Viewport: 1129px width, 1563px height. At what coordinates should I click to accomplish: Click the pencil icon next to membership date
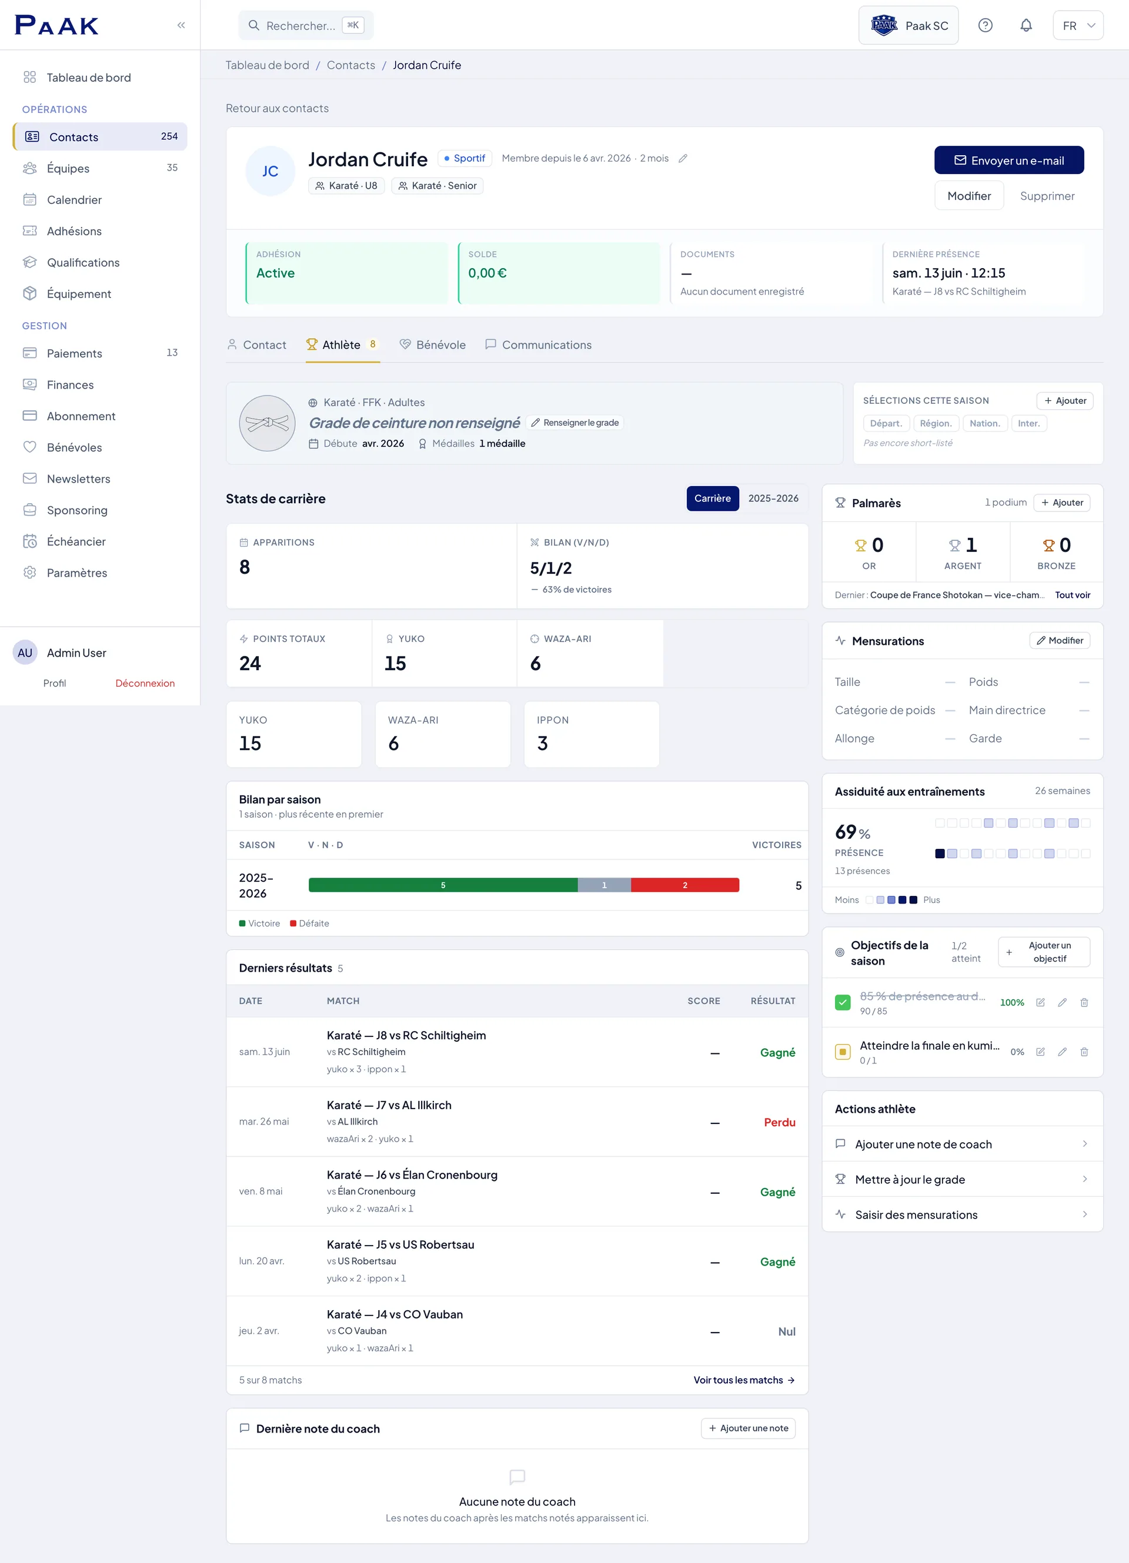point(682,159)
